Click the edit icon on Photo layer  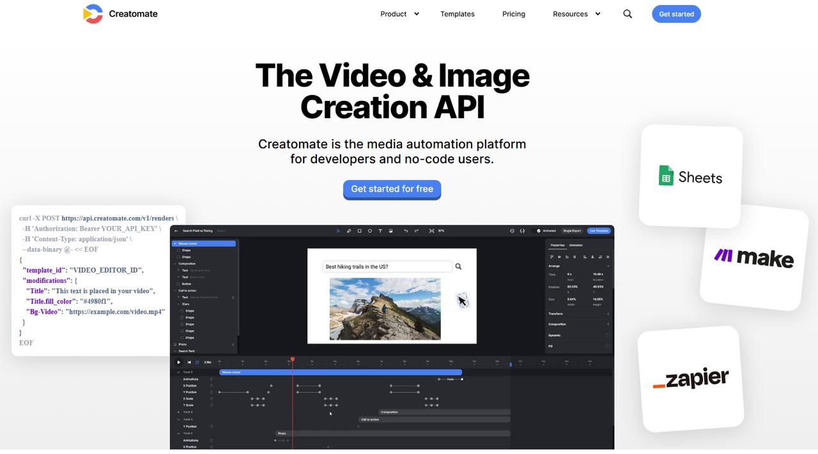tap(233, 345)
